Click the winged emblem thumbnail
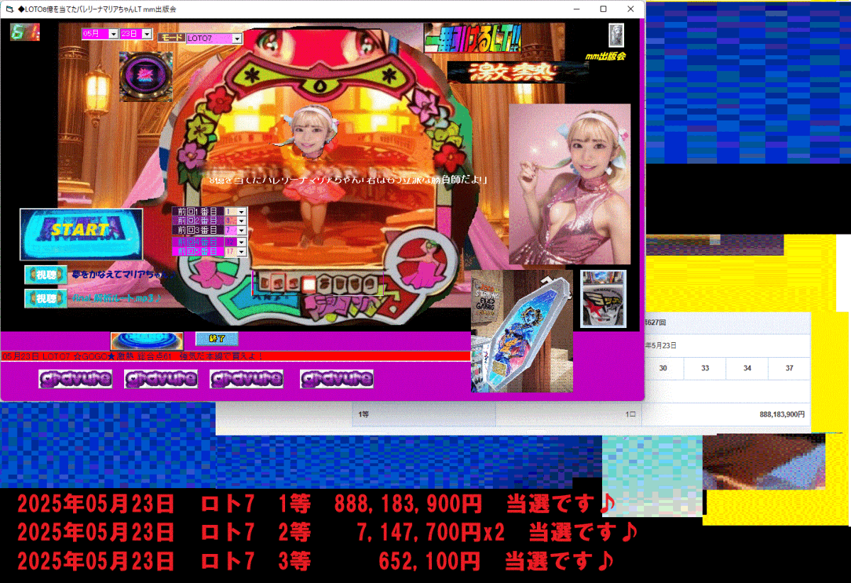This screenshot has height=583, width=851. (604, 299)
